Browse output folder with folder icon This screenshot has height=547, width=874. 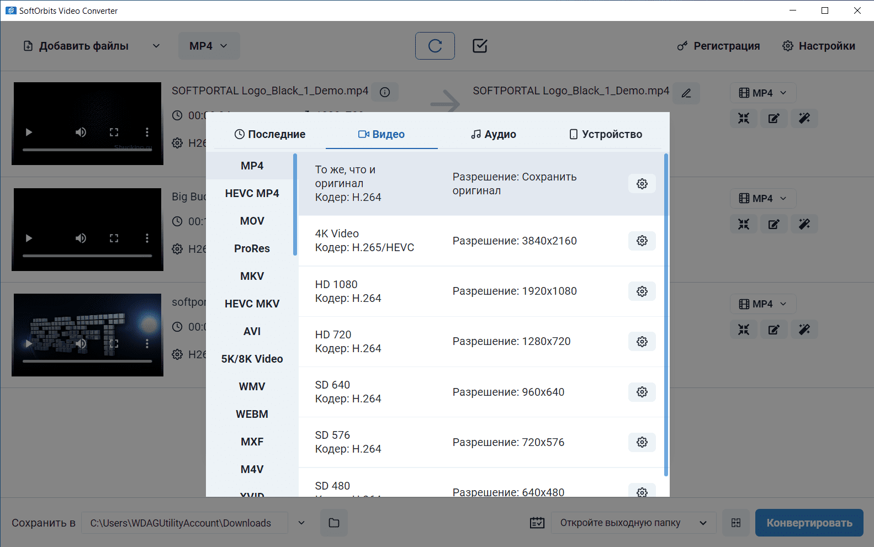pyautogui.click(x=334, y=523)
